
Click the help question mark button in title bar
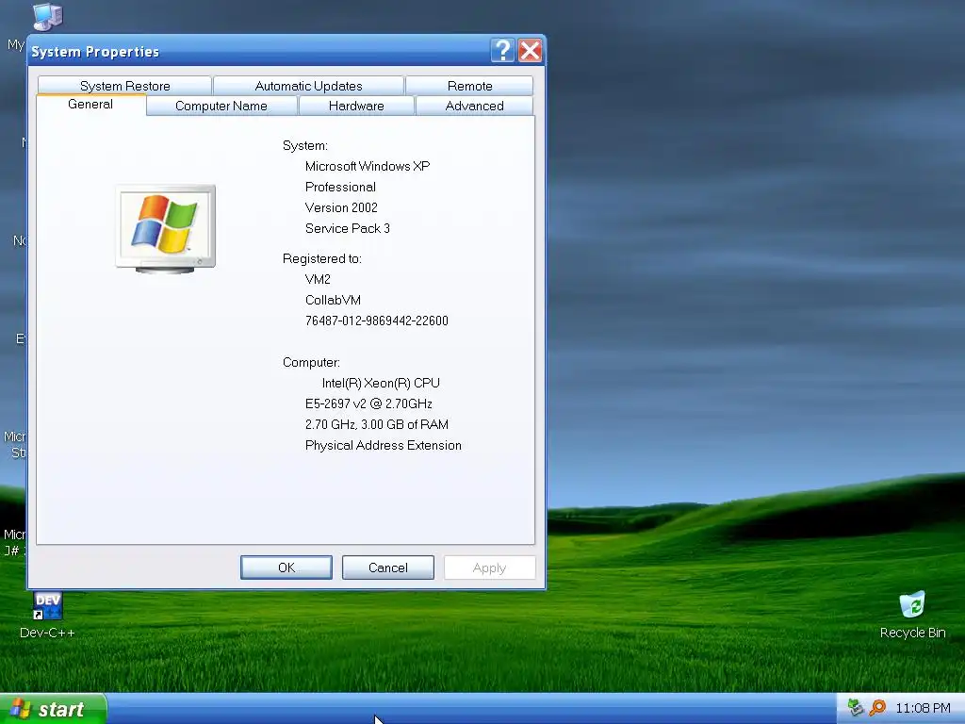[x=502, y=51]
